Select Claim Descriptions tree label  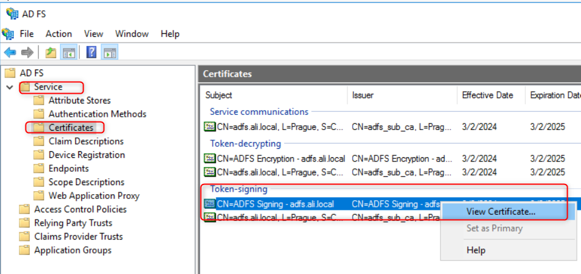86,142
